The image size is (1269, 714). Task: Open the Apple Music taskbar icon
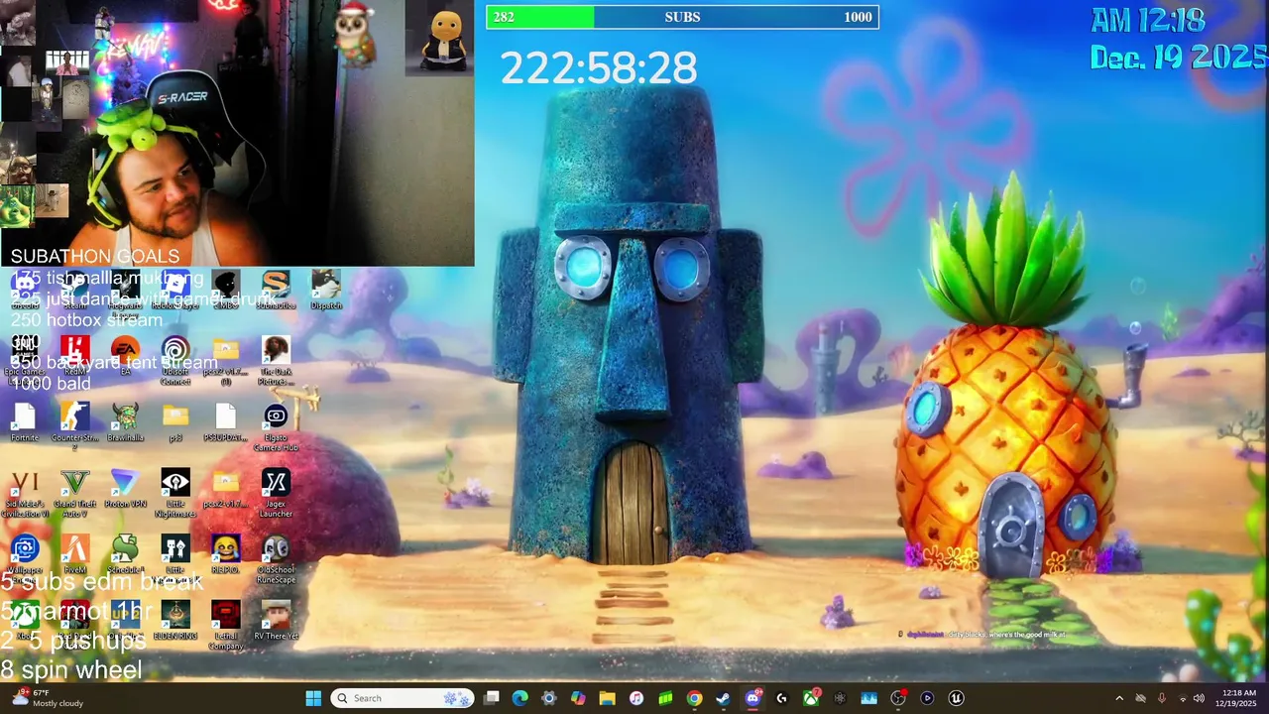point(636,698)
